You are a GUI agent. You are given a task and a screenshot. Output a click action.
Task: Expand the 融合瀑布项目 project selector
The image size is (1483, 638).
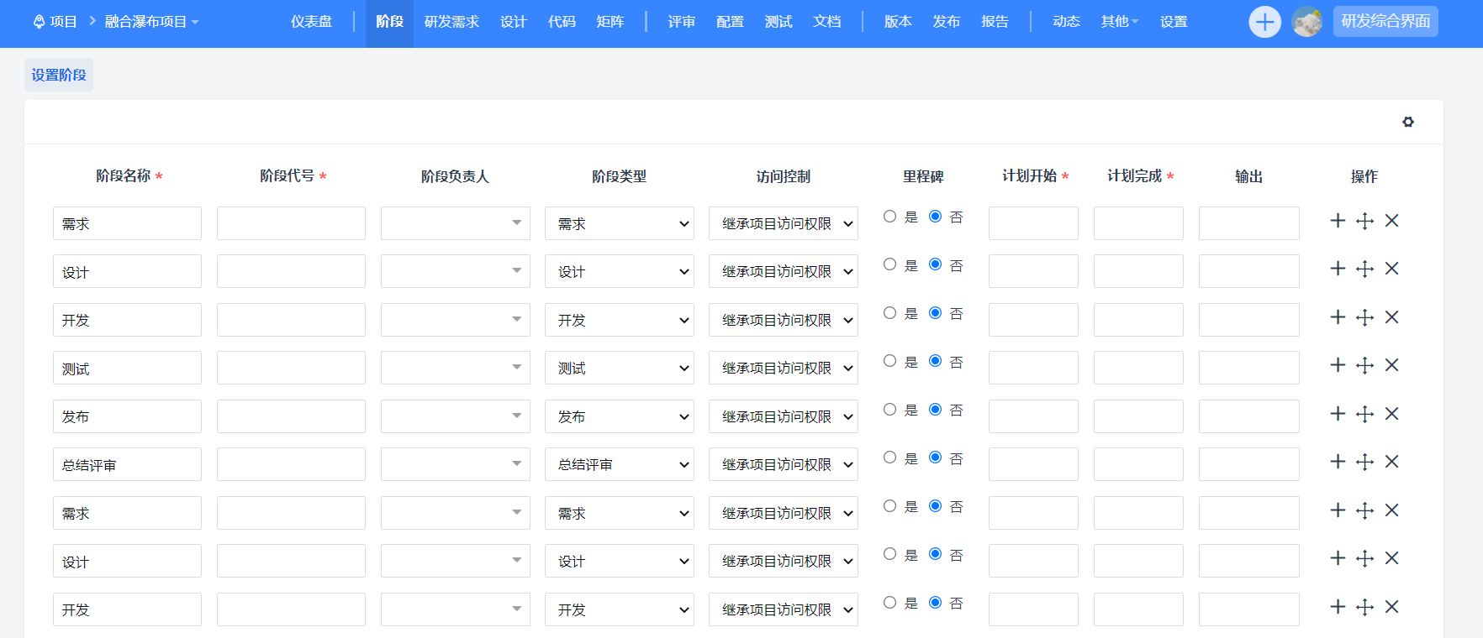[x=151, y=22]
